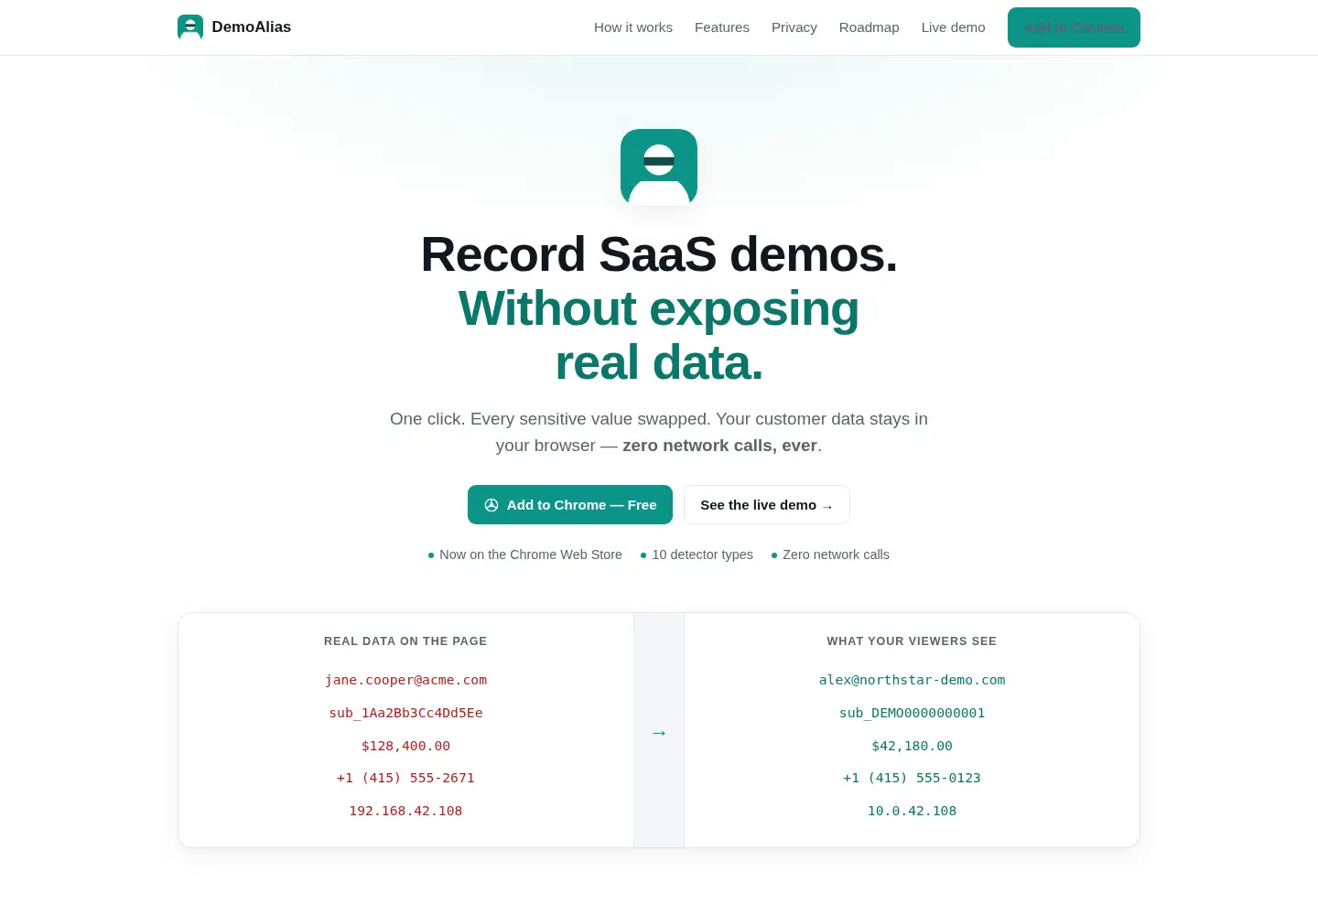Click 'Now on the Chrome Web Store' text

pyautogui.click(x=531, y=554)
